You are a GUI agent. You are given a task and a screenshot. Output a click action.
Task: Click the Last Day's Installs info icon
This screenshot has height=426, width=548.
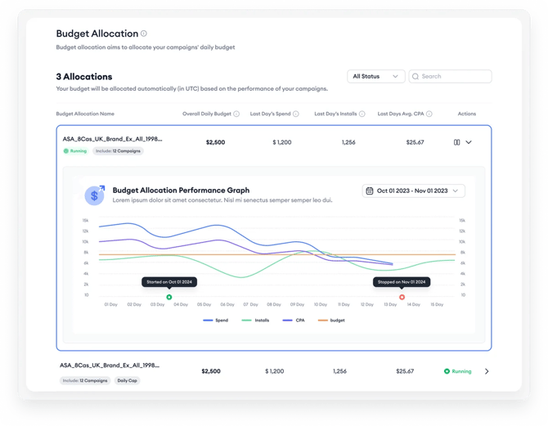click(x=362, y=114)
